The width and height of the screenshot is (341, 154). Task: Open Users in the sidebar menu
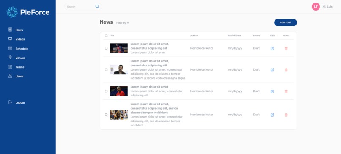pos(19,76)
